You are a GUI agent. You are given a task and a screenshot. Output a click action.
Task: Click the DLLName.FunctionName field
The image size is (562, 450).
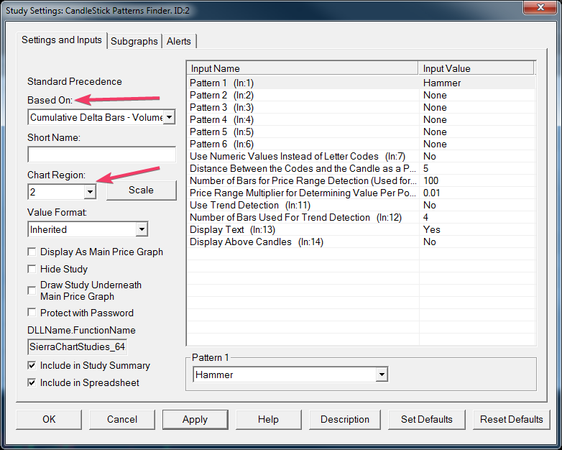point(78,346)
